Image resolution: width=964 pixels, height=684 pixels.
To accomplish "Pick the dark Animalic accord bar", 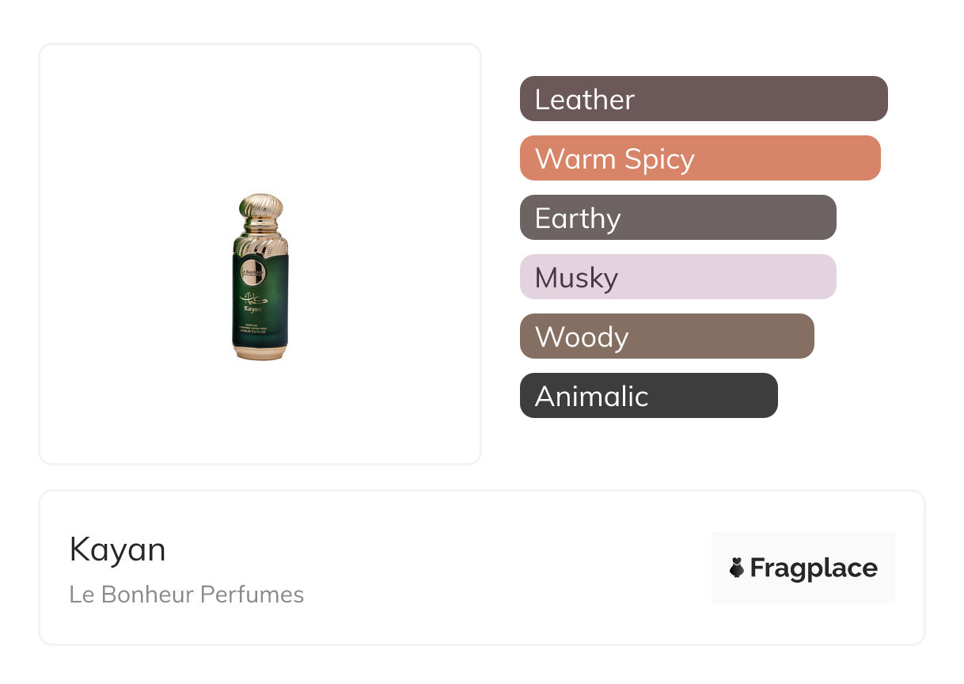I will pos(648,396).
